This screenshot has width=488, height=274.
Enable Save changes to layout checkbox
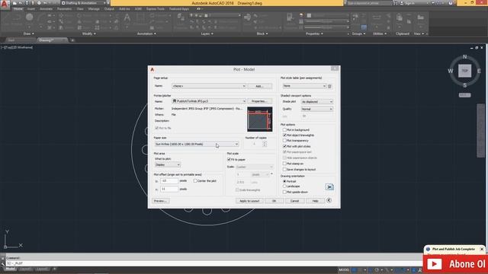pos(284,169)
